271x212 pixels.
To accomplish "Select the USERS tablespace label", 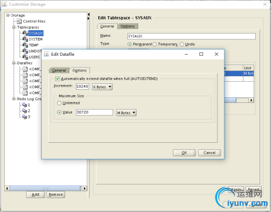I will click(x=34, y=57).
